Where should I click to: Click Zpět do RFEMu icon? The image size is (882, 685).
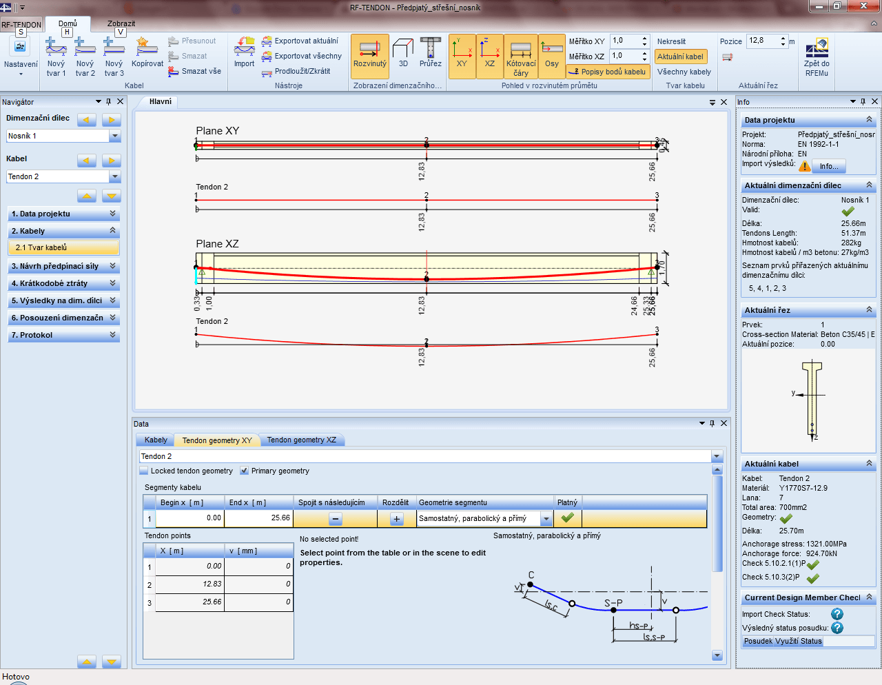coord(817,57)
